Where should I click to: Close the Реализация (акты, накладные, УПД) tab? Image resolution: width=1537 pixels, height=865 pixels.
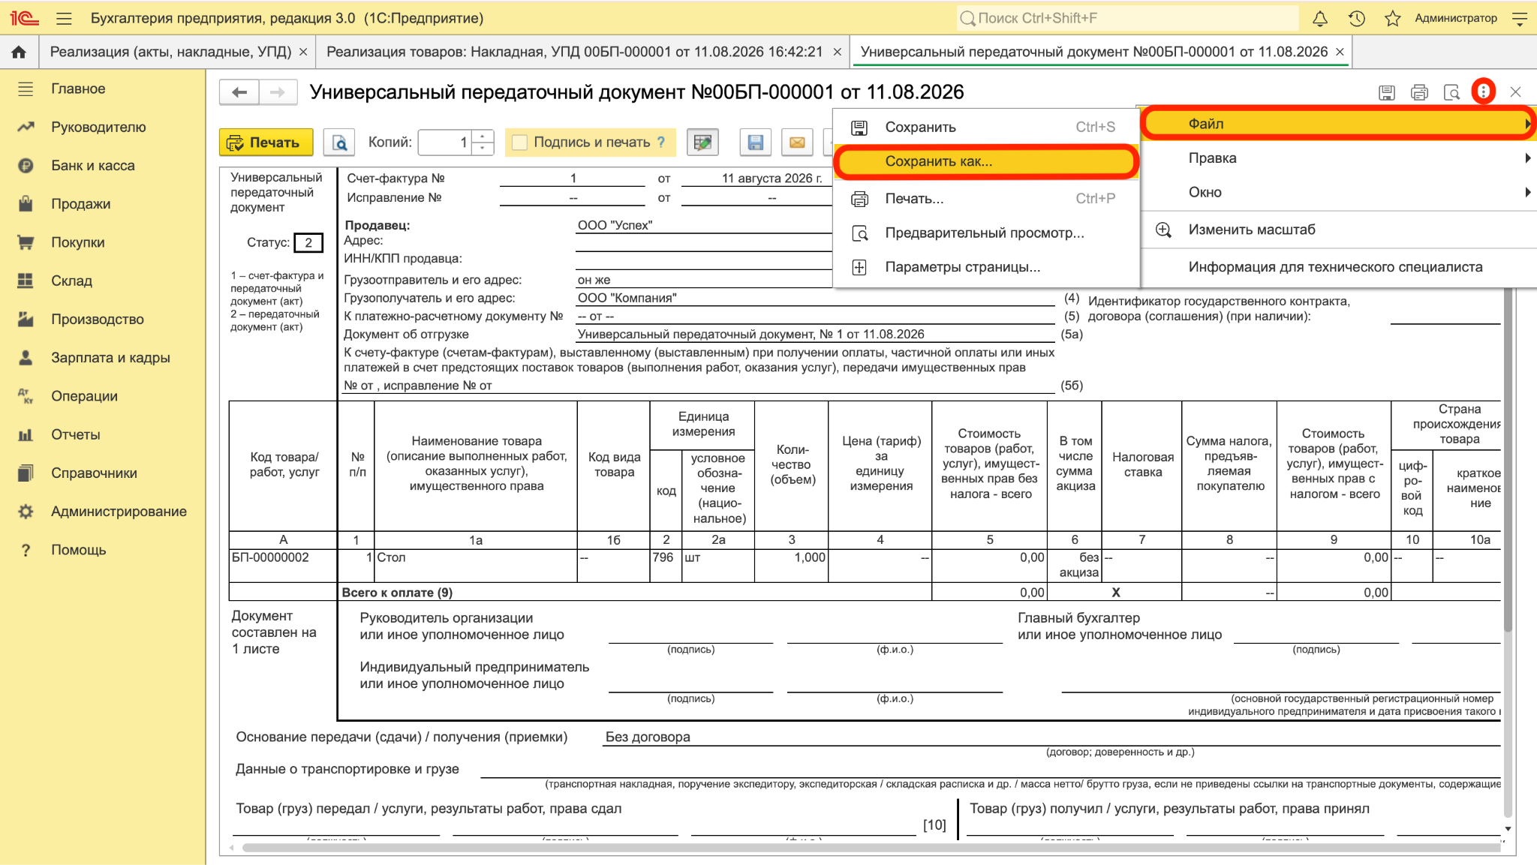[303, 52]
